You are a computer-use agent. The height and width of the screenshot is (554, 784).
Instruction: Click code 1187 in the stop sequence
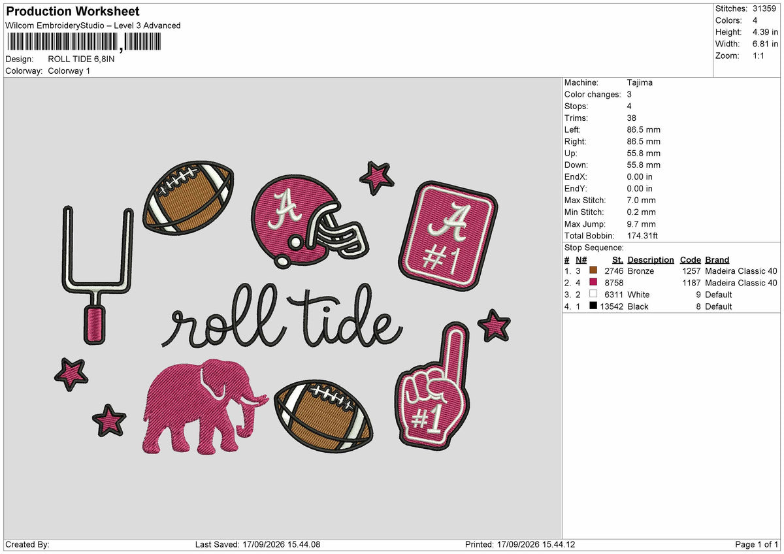(x=691, y=282)
